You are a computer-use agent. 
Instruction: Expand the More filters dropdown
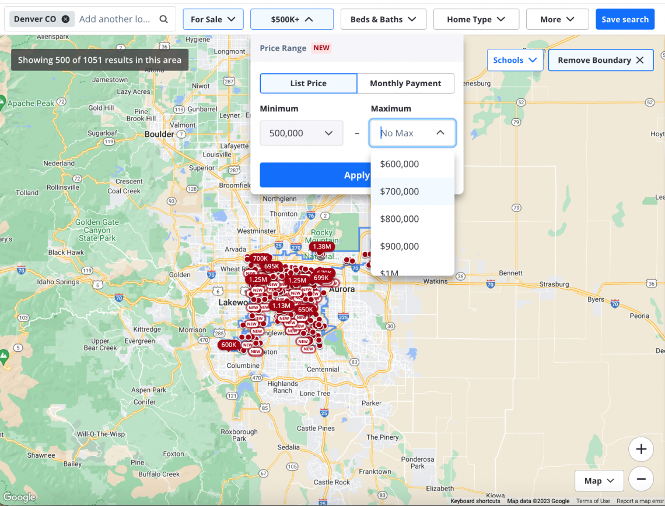coord(557,19)
